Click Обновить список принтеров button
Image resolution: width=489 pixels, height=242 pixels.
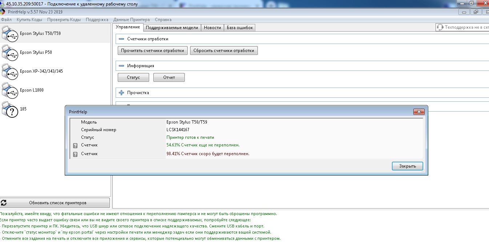coord(55,203)
